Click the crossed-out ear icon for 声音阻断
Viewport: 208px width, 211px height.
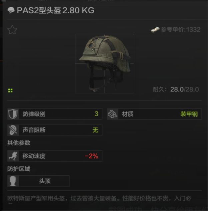[x=13, y=130]
